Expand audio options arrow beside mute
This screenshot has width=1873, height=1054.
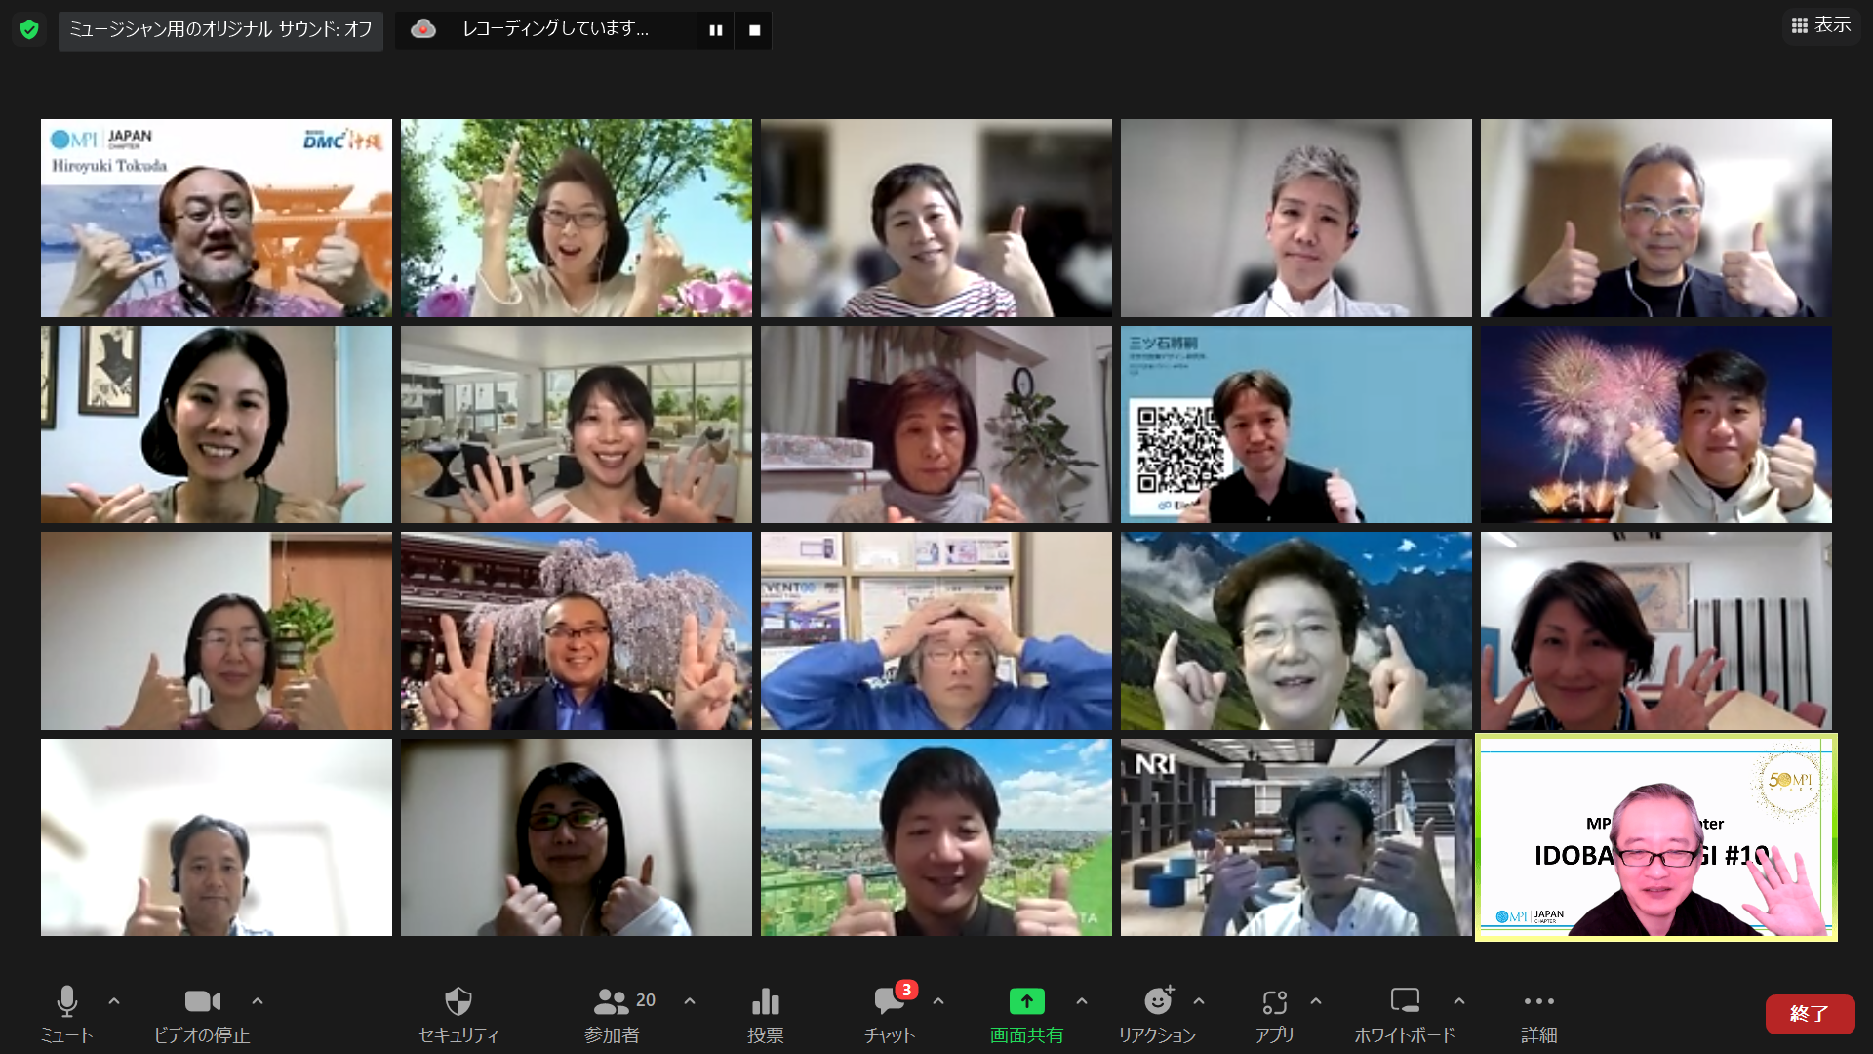(114, 1001)
